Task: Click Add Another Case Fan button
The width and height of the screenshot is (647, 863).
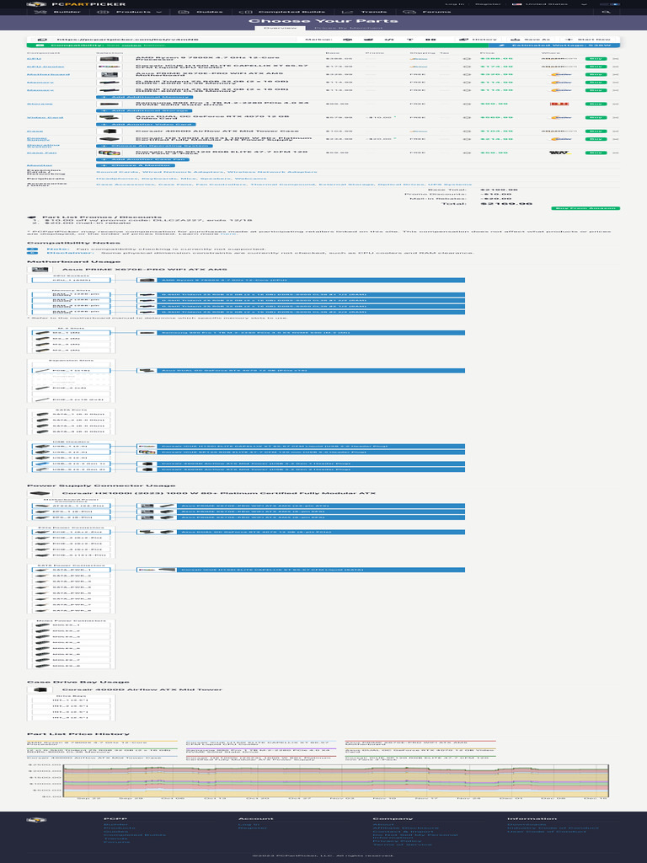Action: 142,159
